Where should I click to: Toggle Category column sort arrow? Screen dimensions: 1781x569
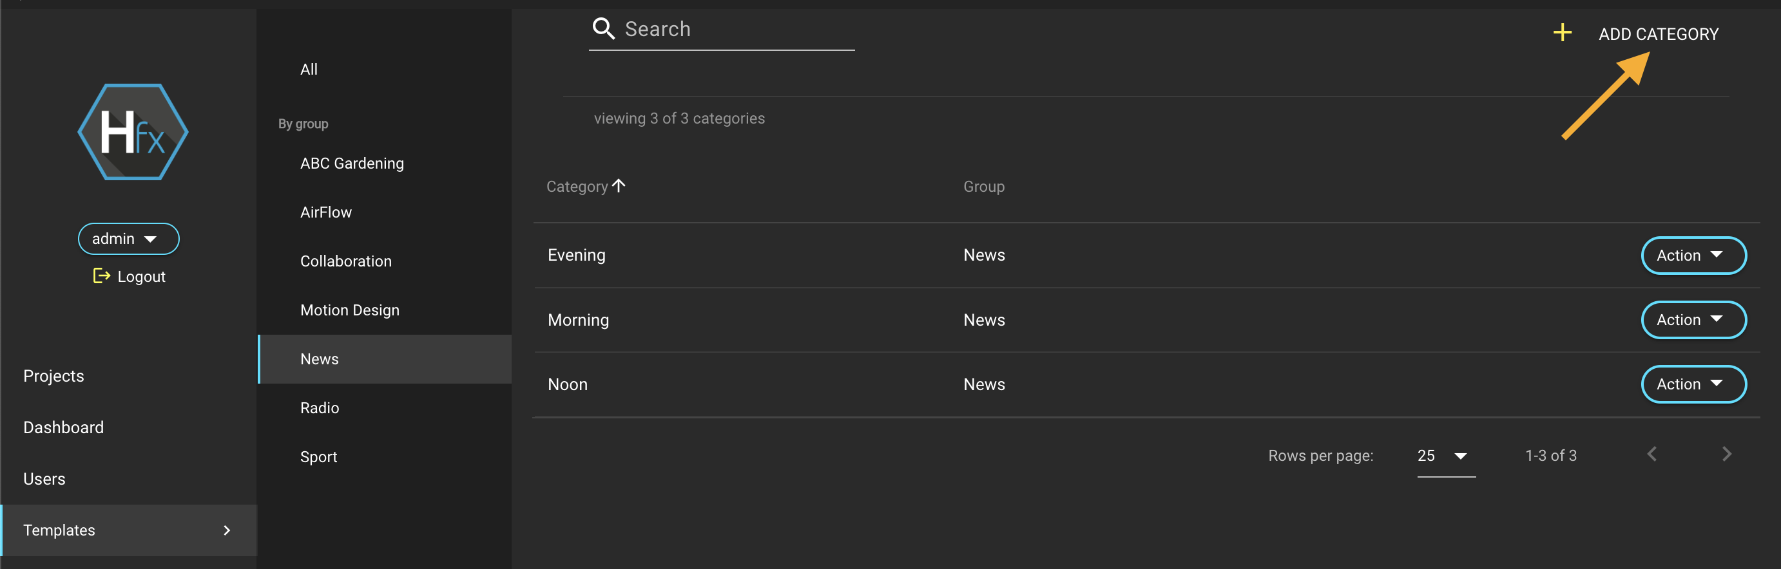619,186
